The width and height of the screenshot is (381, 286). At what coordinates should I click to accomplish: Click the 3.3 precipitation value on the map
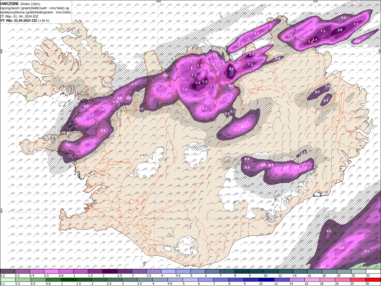click(231, 69)
